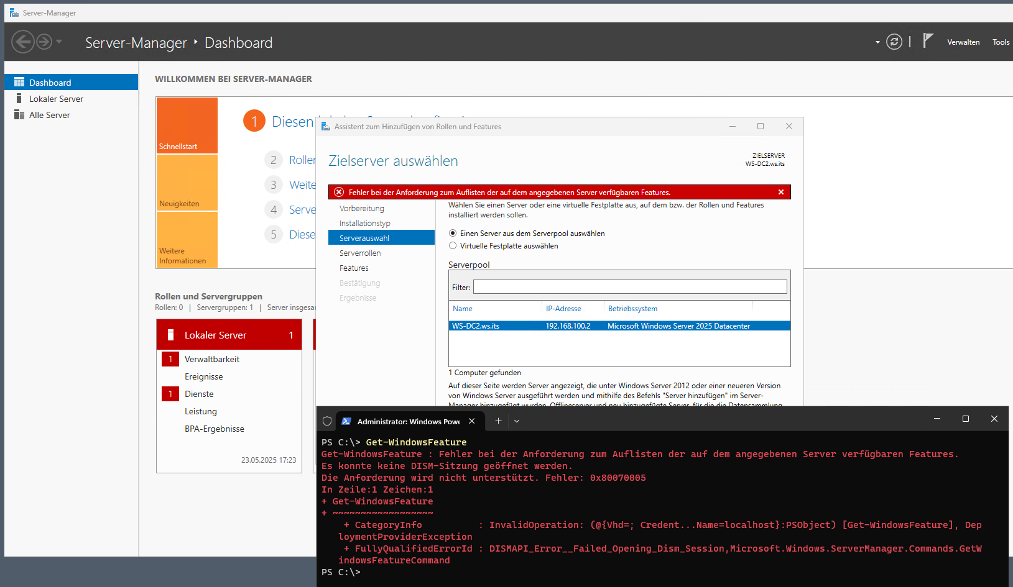1013x587 pixels.
Task: Sort server pool by IP-Adresse column
Action: [563, 309]
